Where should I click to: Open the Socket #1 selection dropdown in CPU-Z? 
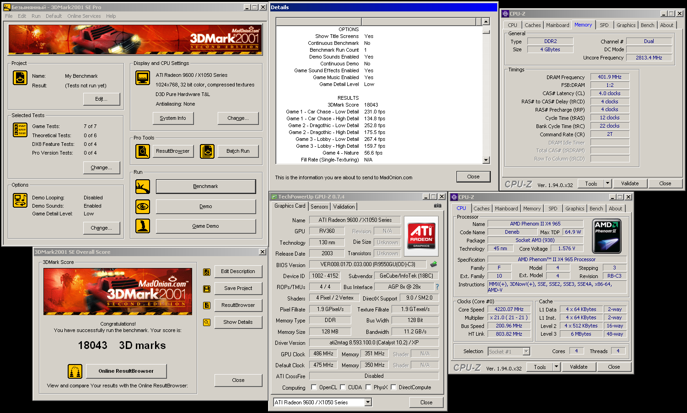point(526,352)
